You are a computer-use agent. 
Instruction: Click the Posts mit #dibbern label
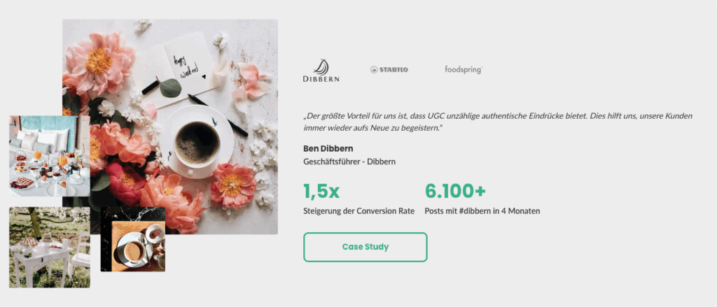point(482,210)
